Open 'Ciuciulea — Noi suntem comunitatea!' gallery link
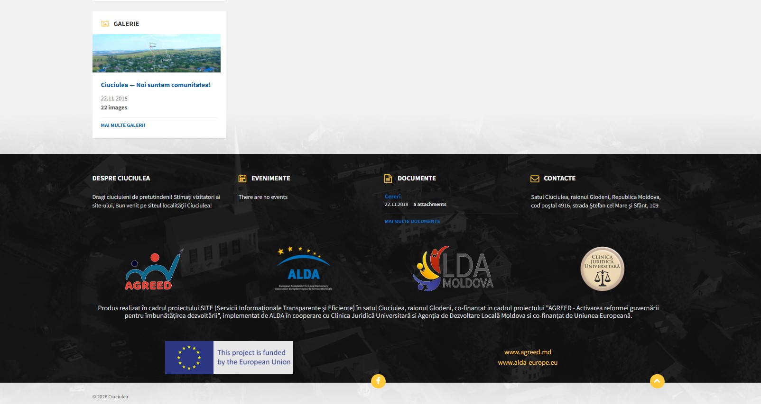 [x=156, y=85]
